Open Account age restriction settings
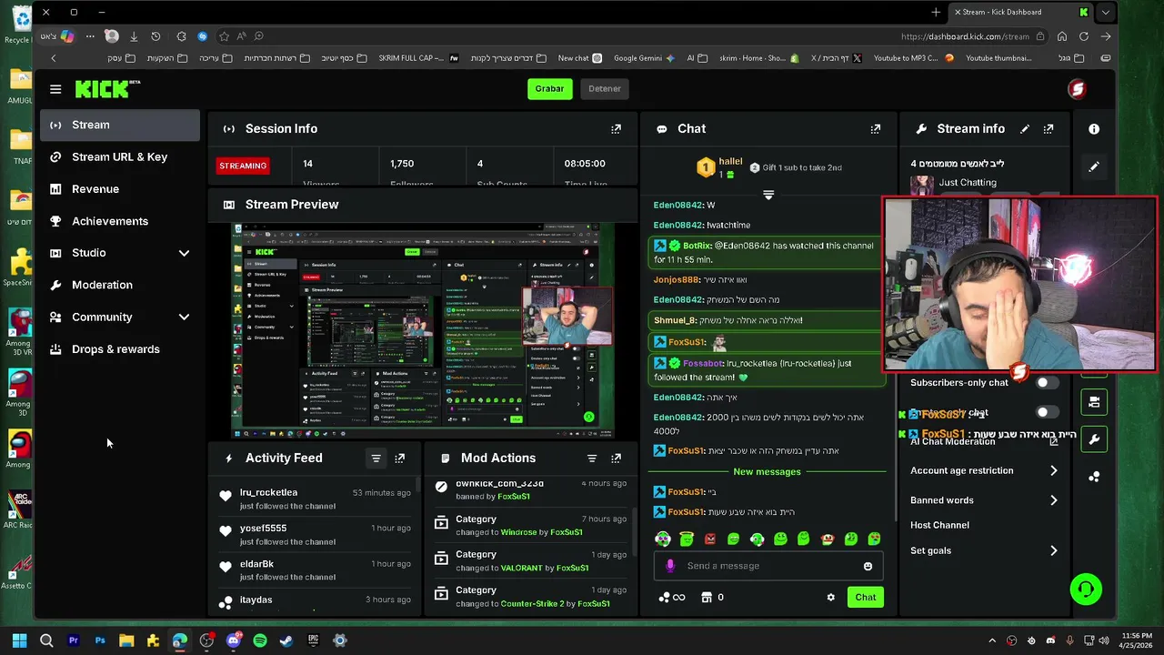The height and width of the screenshot is (655, 1164). (984, 470)
